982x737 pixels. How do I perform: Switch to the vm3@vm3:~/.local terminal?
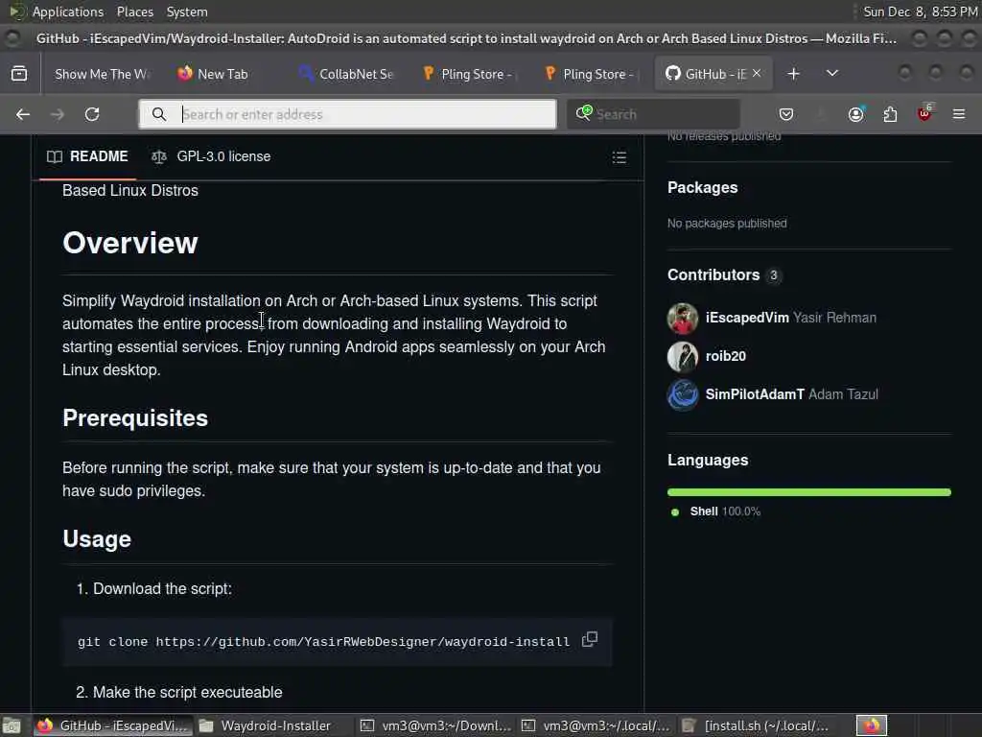pos(596,725)
